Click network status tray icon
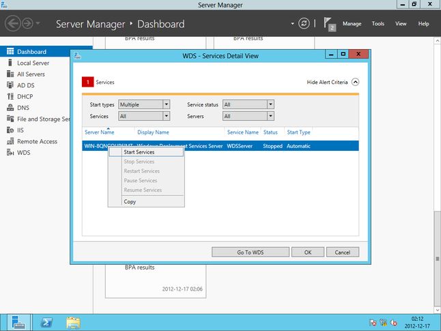441x331 pixels. click(383, 323)
